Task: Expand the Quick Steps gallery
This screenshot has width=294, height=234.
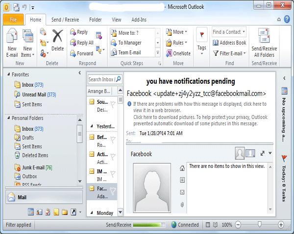Action: click(158, 53)
